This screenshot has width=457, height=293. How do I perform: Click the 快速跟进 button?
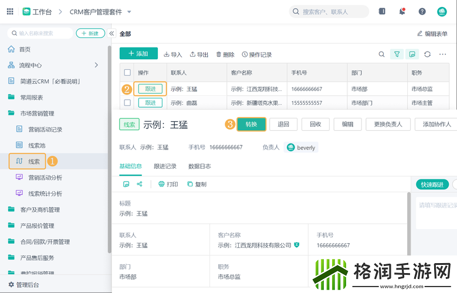[x=432, y=185]
